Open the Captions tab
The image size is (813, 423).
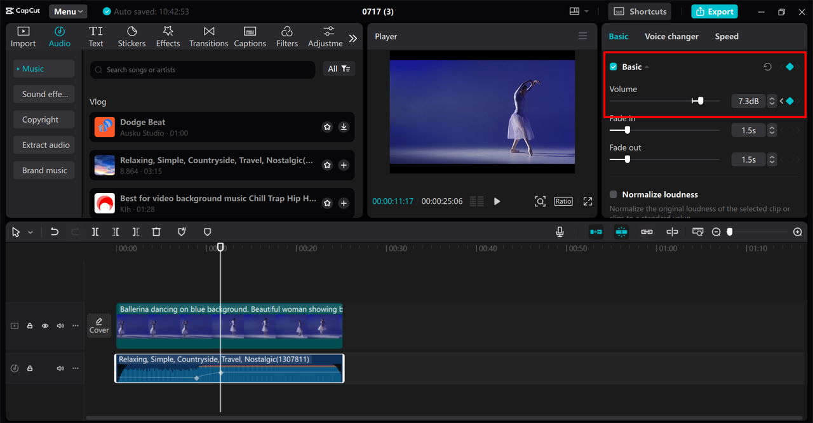[x=250, y=37]
